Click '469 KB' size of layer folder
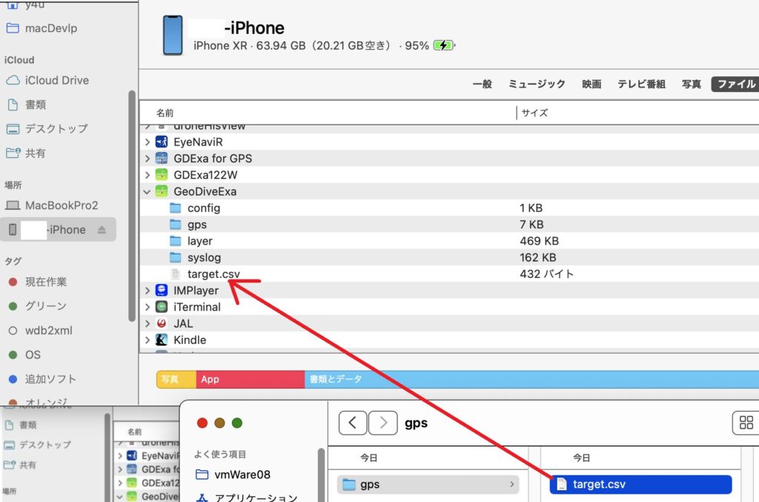 540,241
